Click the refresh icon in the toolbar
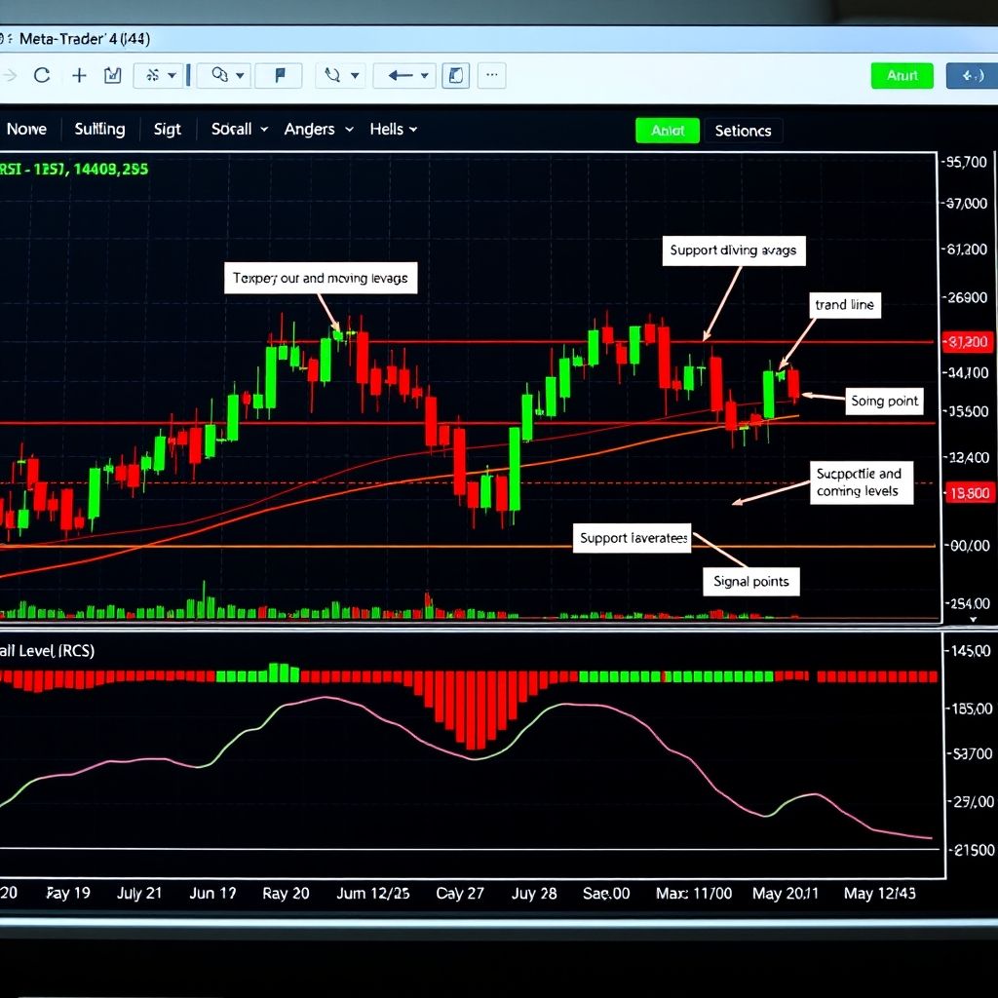 42,75
